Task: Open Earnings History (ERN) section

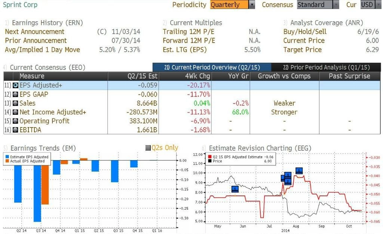Action: 48,23
